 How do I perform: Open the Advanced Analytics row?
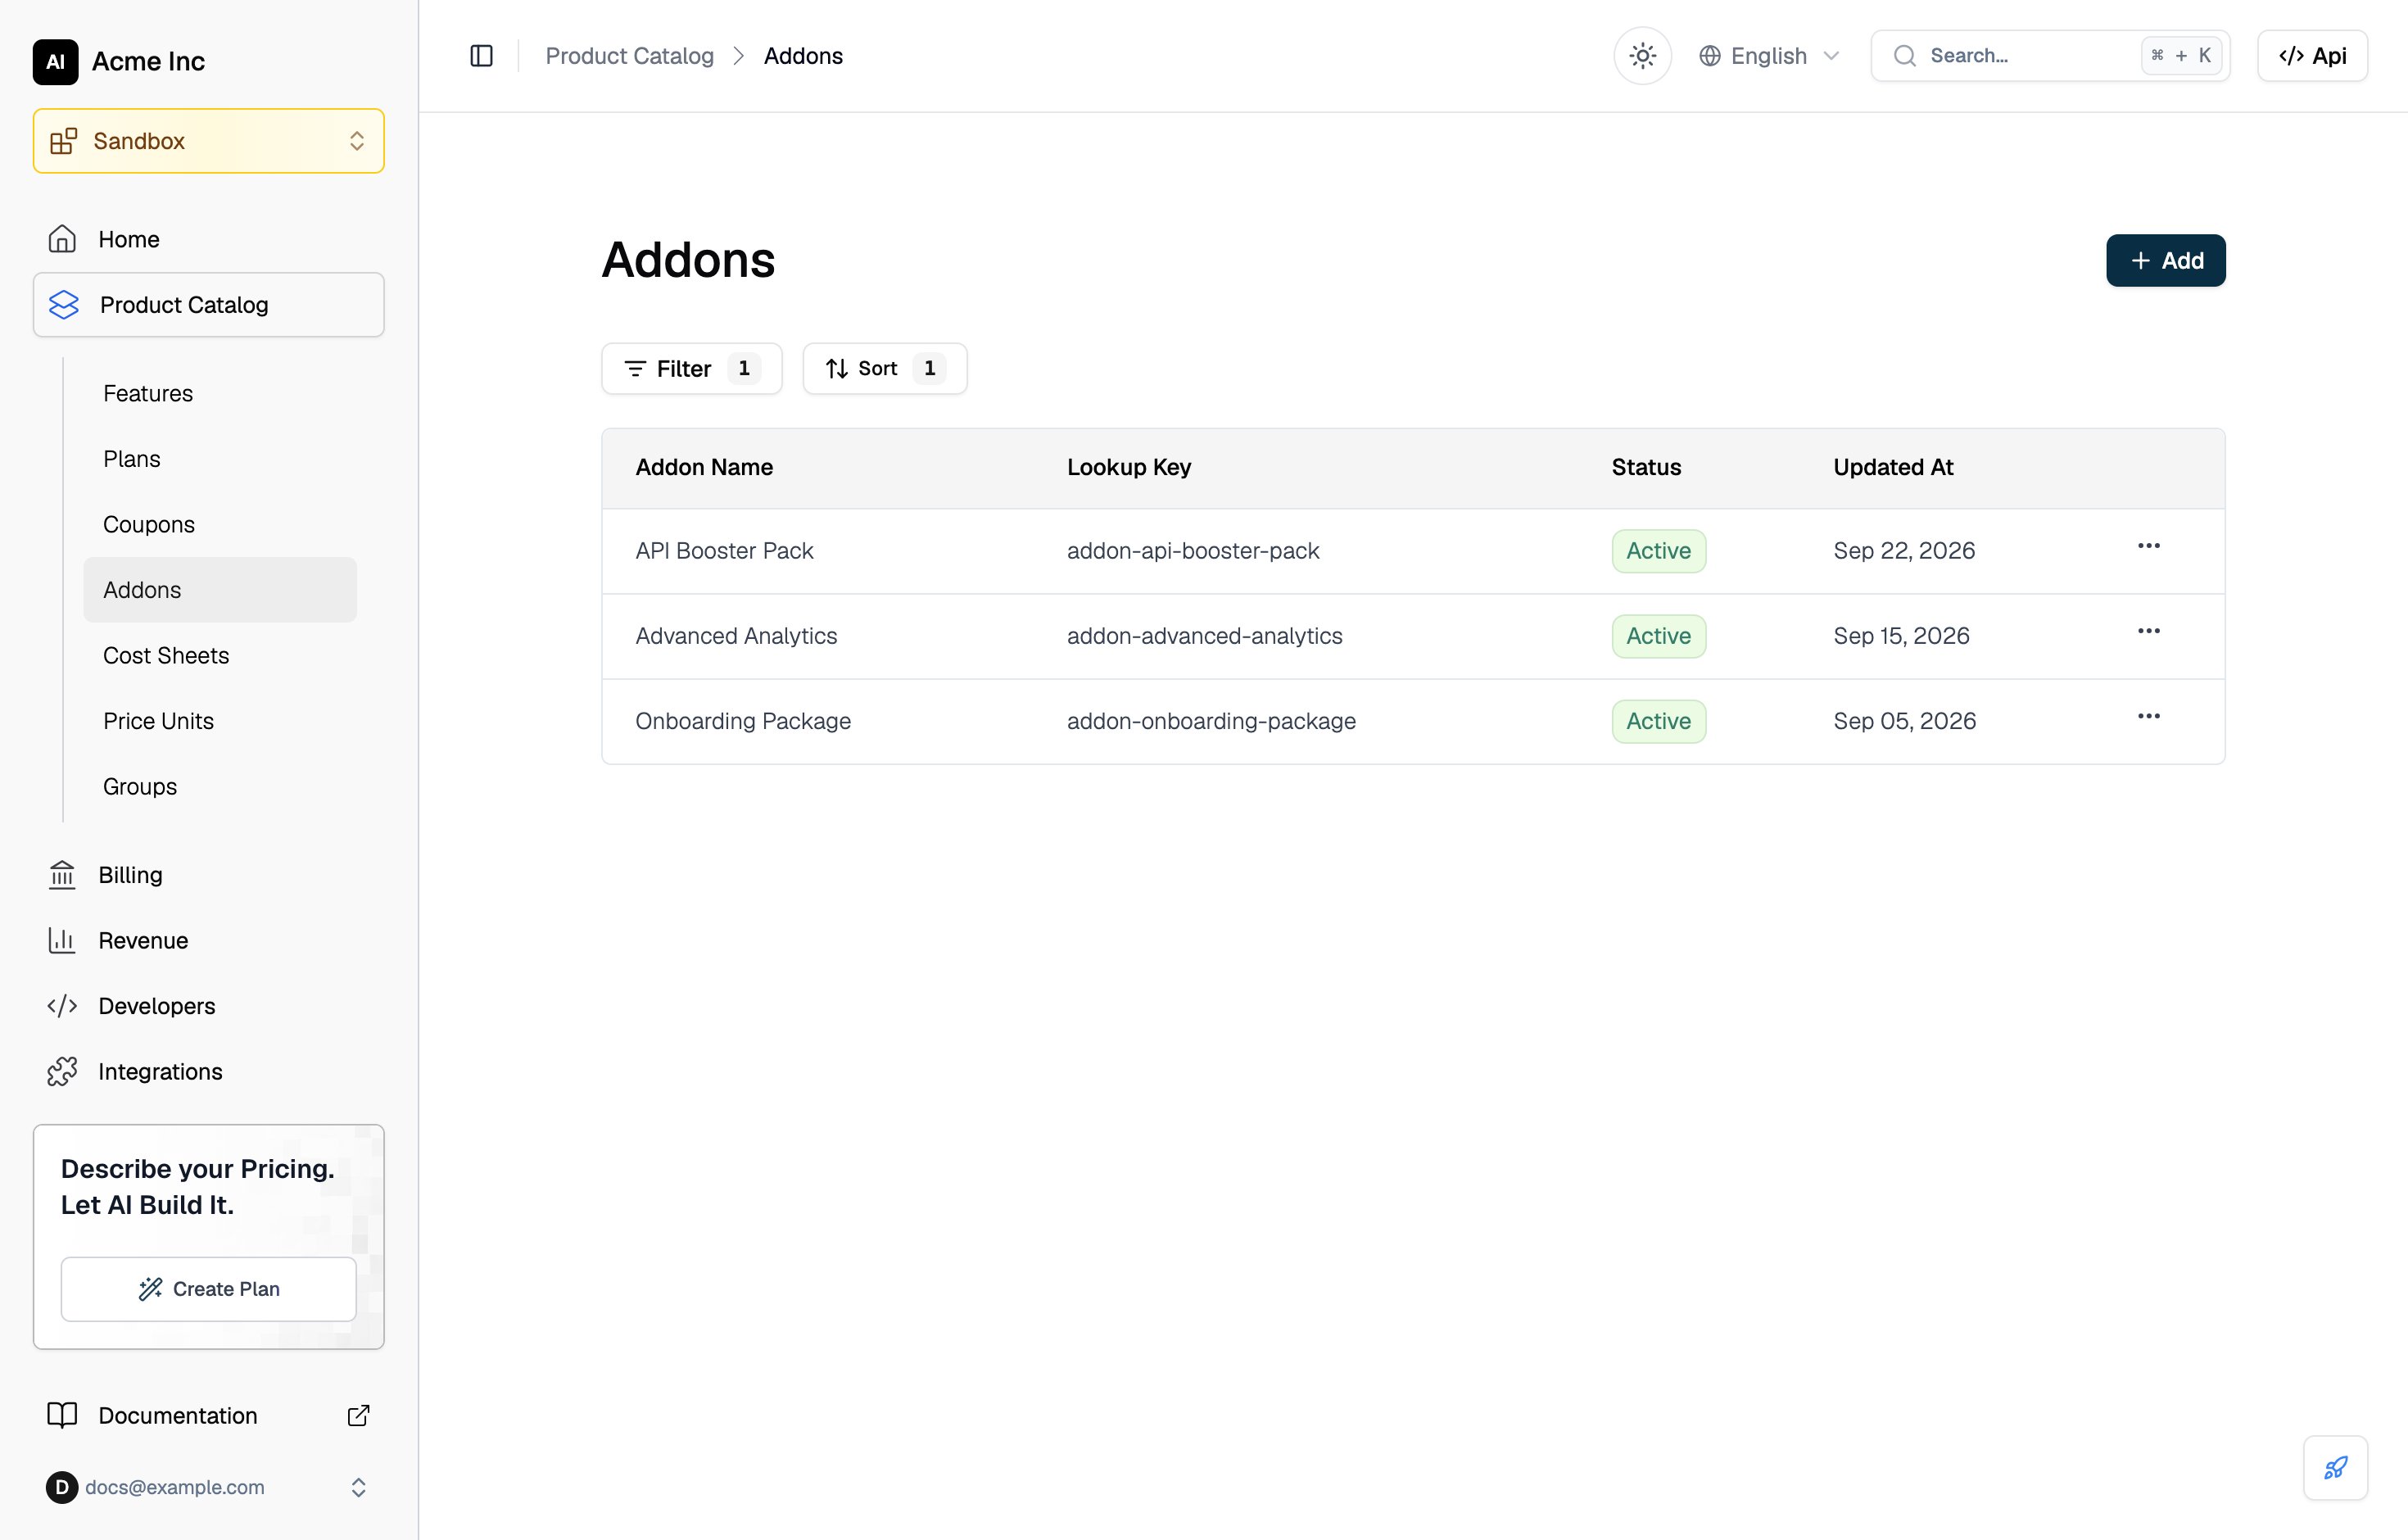[1413, 637]
